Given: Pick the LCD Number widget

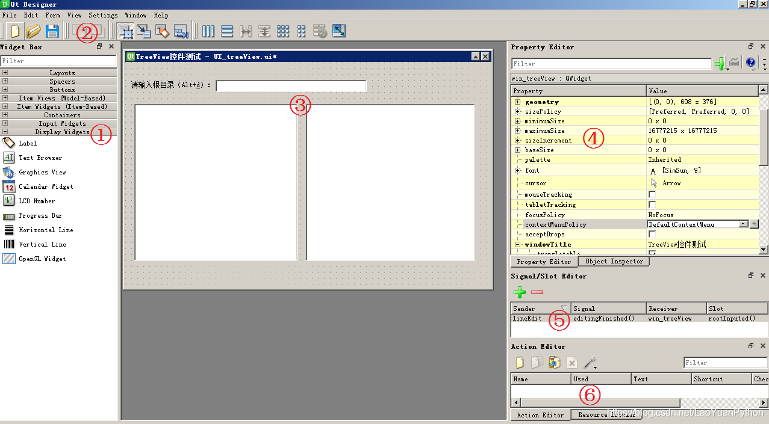Looking at the screenshot, I should [x=37, y=201].
